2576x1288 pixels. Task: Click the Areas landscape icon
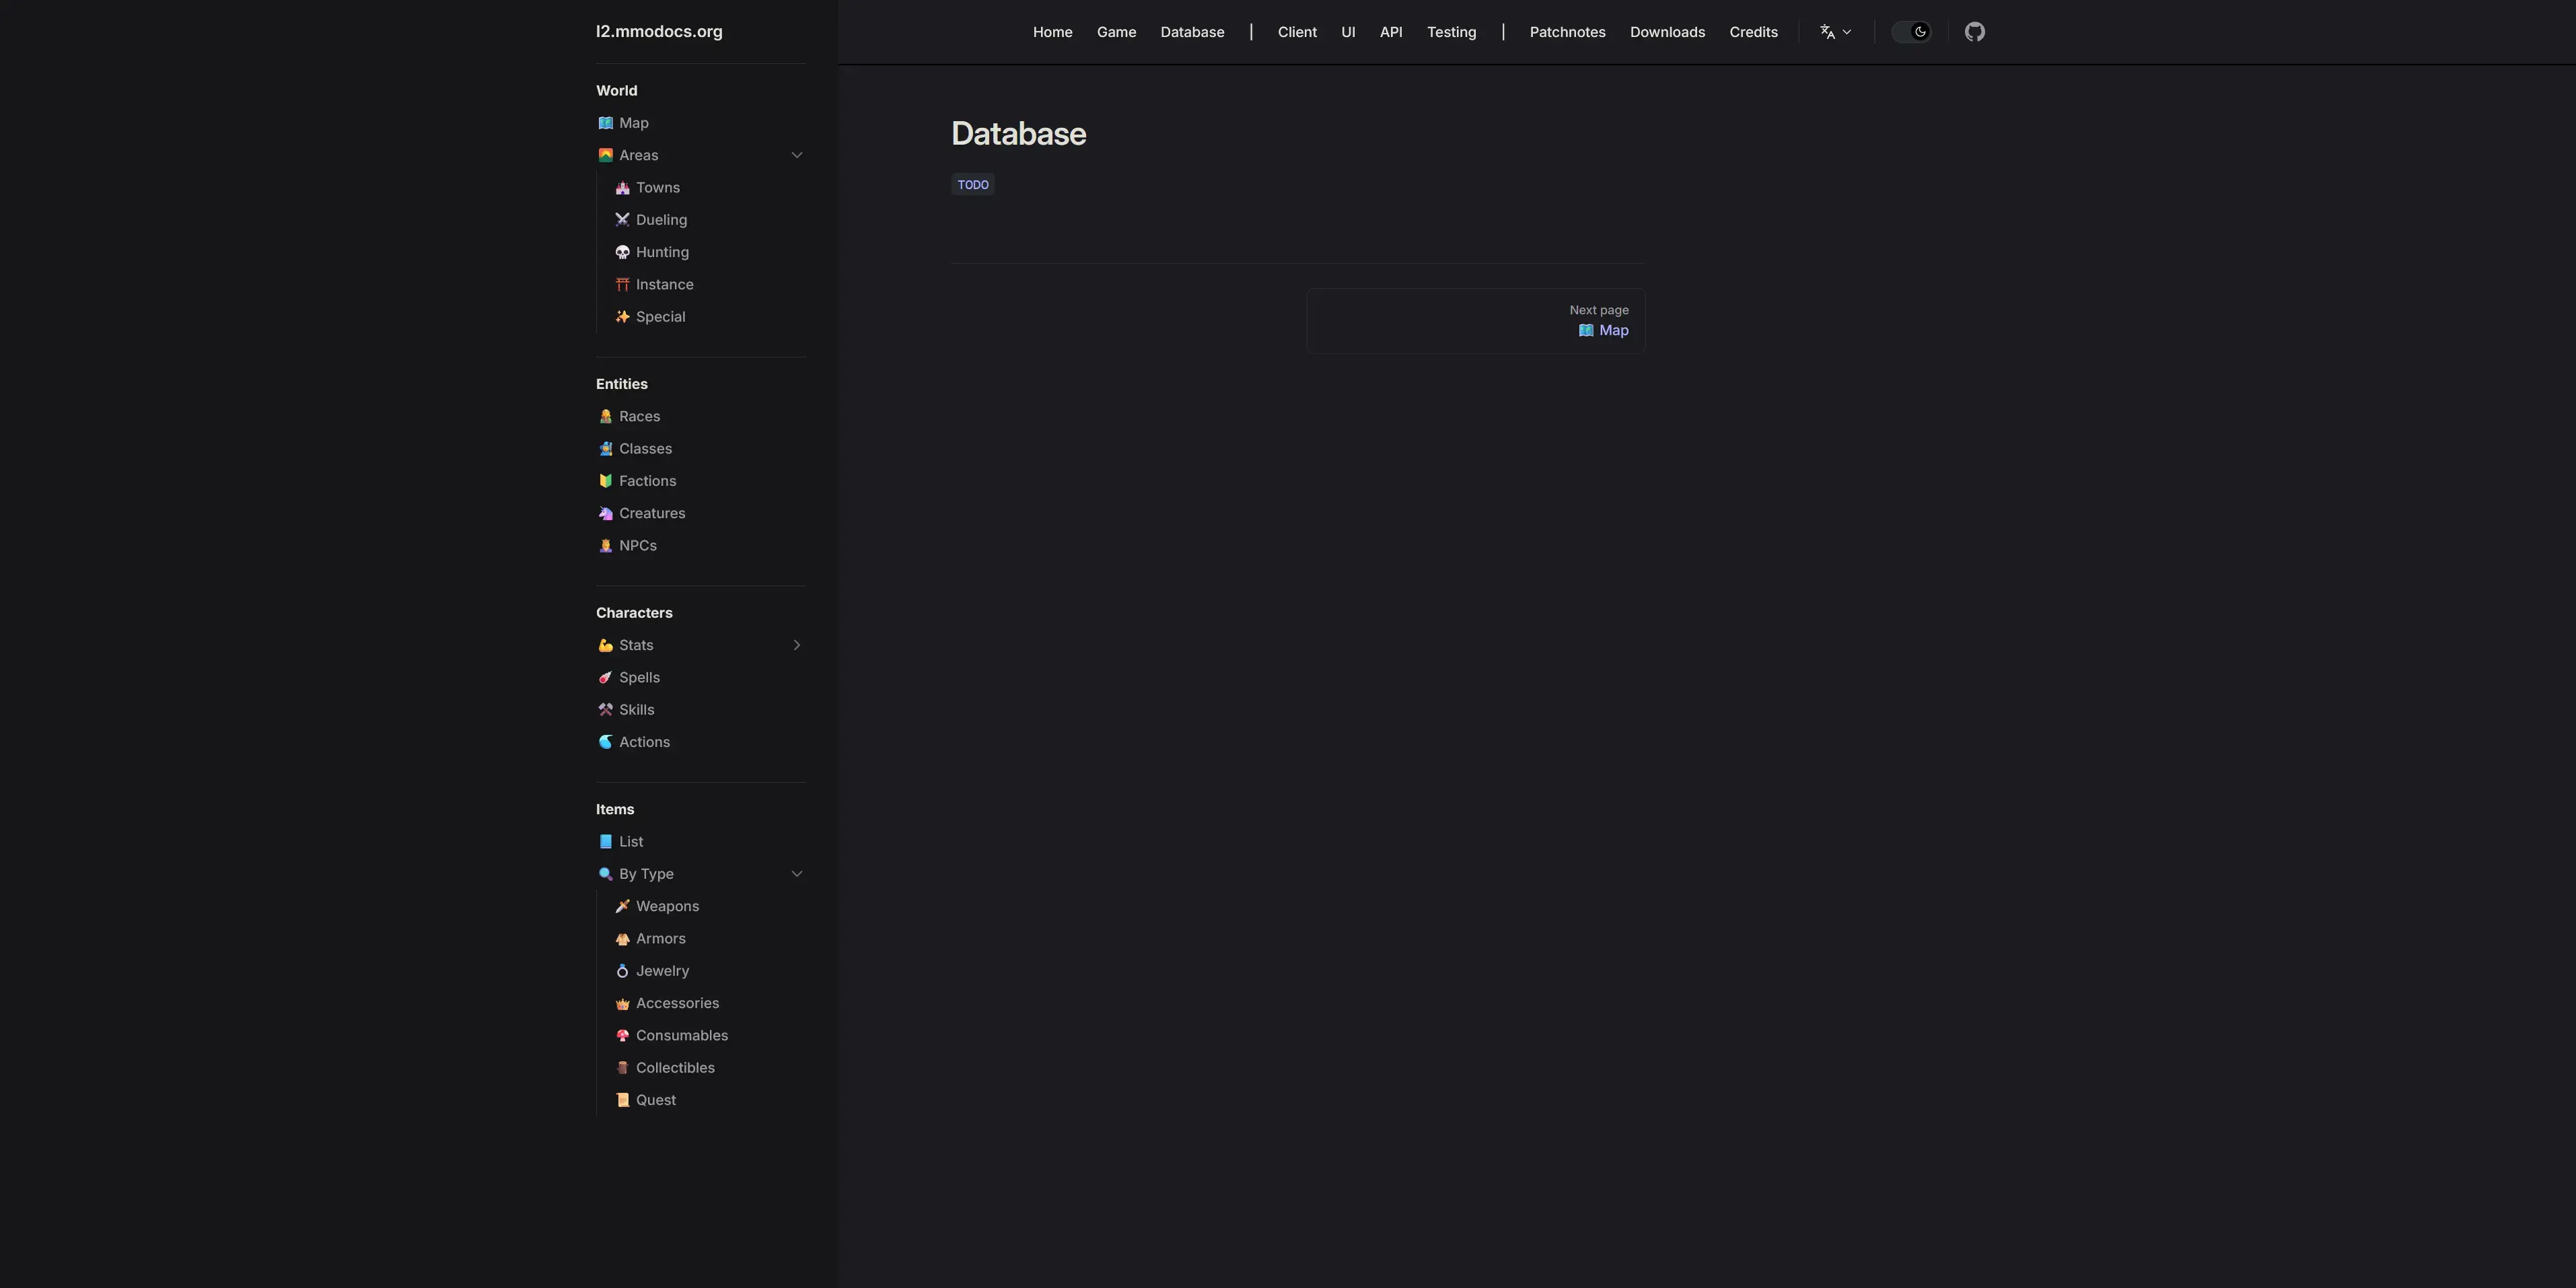tap(605, 155)
